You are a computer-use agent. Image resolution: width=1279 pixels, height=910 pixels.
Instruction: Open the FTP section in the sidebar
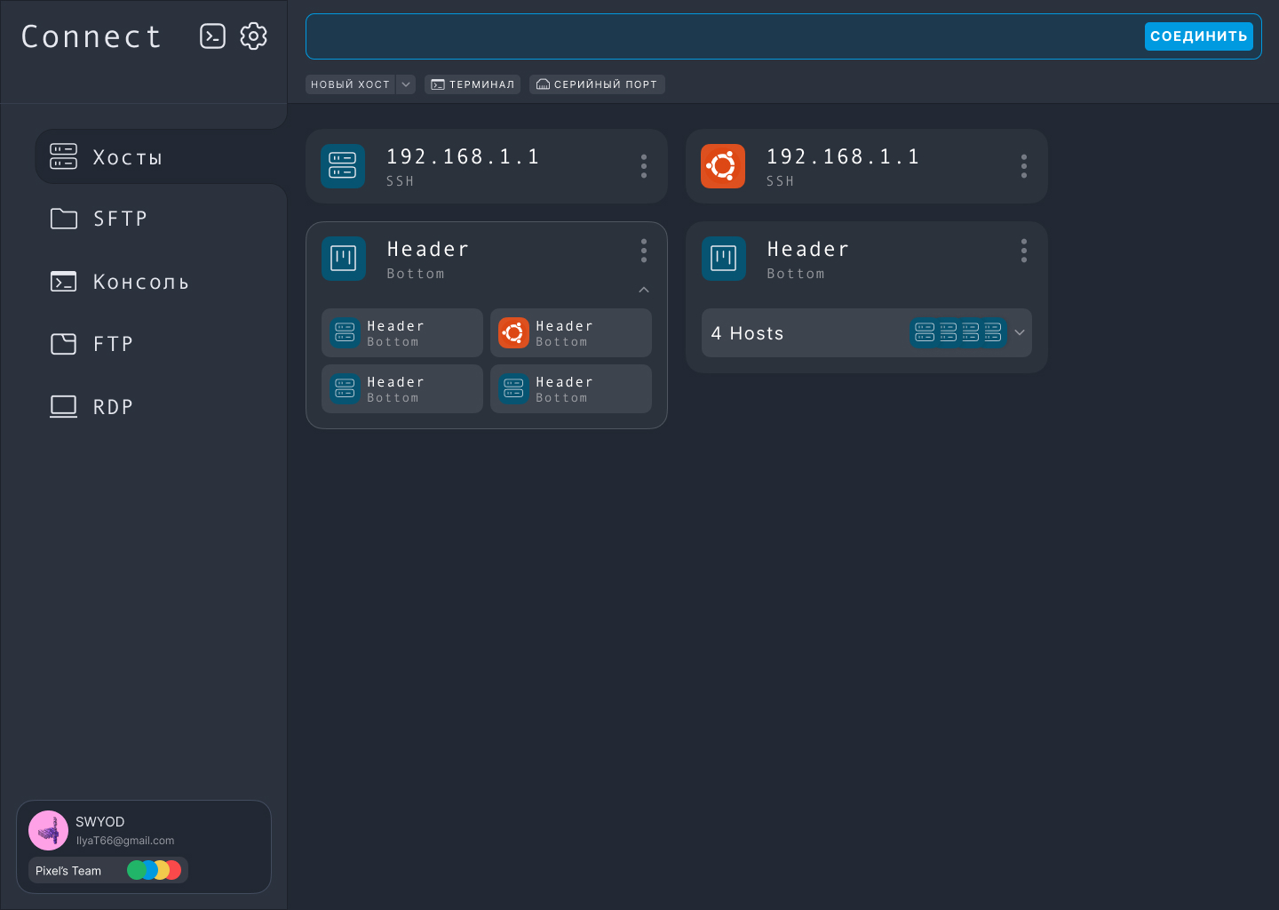click(112, 344)
